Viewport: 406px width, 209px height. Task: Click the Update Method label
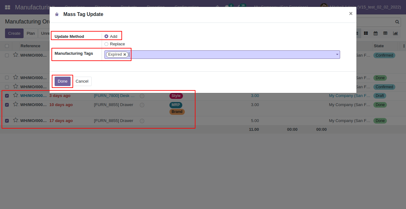(x=69, y=37)
